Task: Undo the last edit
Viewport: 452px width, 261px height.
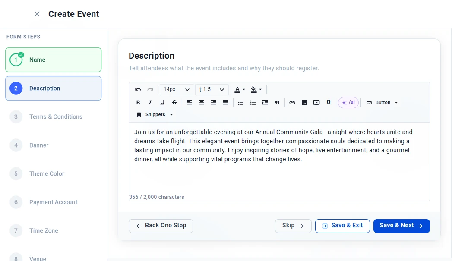Action: (x=138, y=89)
